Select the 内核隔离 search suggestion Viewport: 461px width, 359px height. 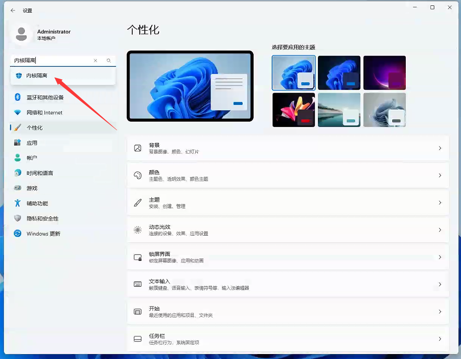click(x=63, y=76)
